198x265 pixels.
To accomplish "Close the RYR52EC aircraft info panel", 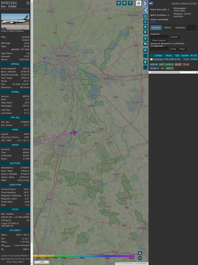I will point(28,3).
